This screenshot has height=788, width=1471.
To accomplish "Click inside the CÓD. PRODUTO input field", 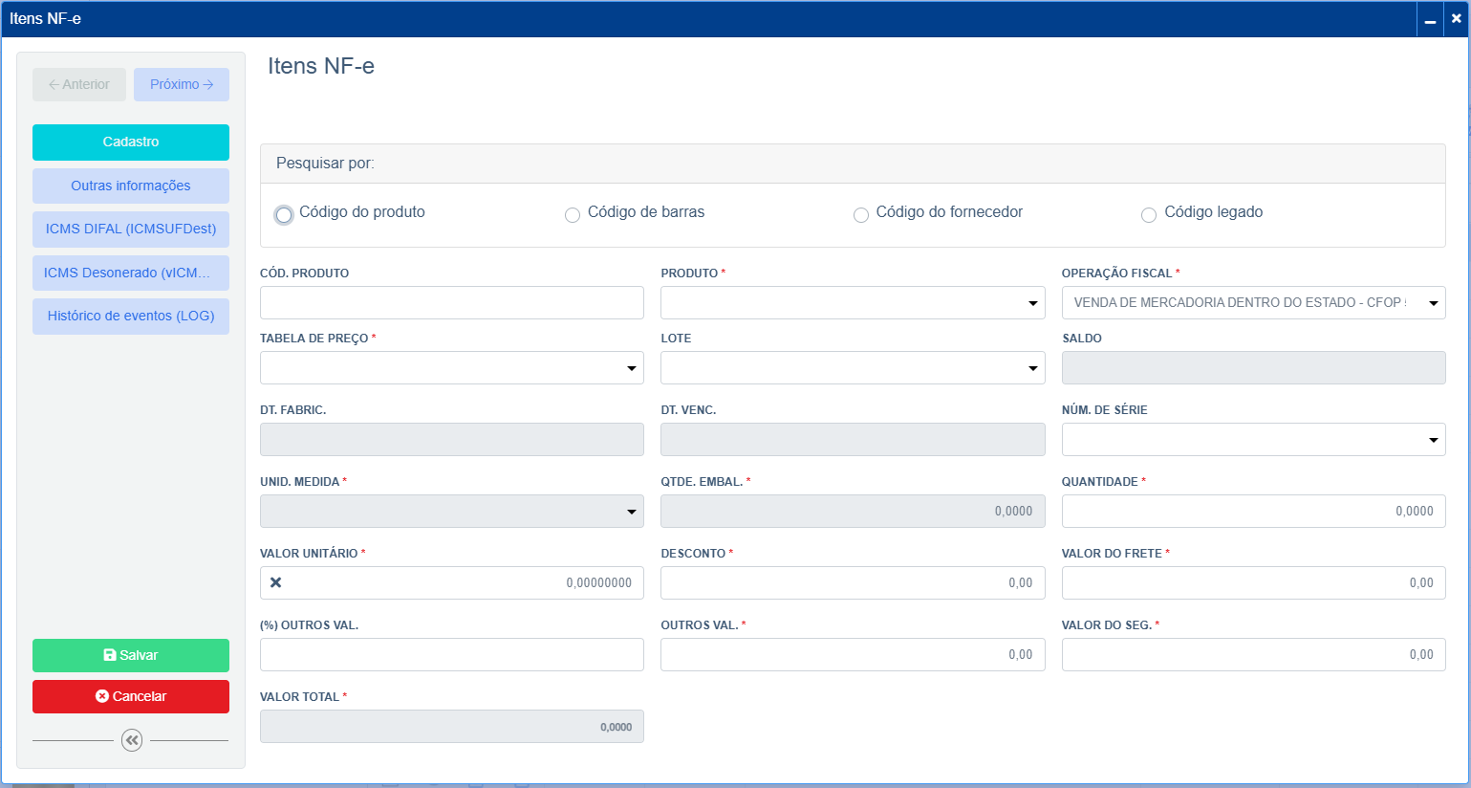I will click(x=449, y=302).
